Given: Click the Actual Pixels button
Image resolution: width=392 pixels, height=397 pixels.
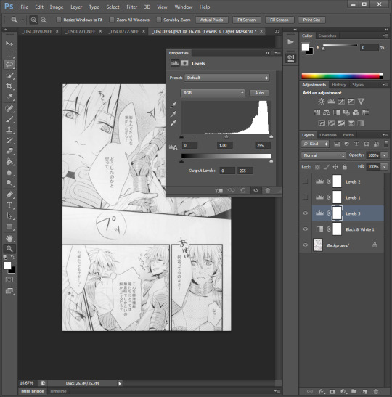Looking at the screenshot, I should 212,20.
